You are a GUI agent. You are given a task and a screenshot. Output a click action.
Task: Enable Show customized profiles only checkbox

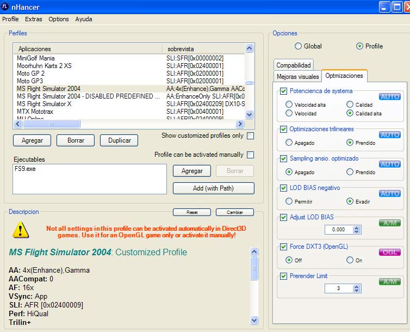click(x=250, y=136)
